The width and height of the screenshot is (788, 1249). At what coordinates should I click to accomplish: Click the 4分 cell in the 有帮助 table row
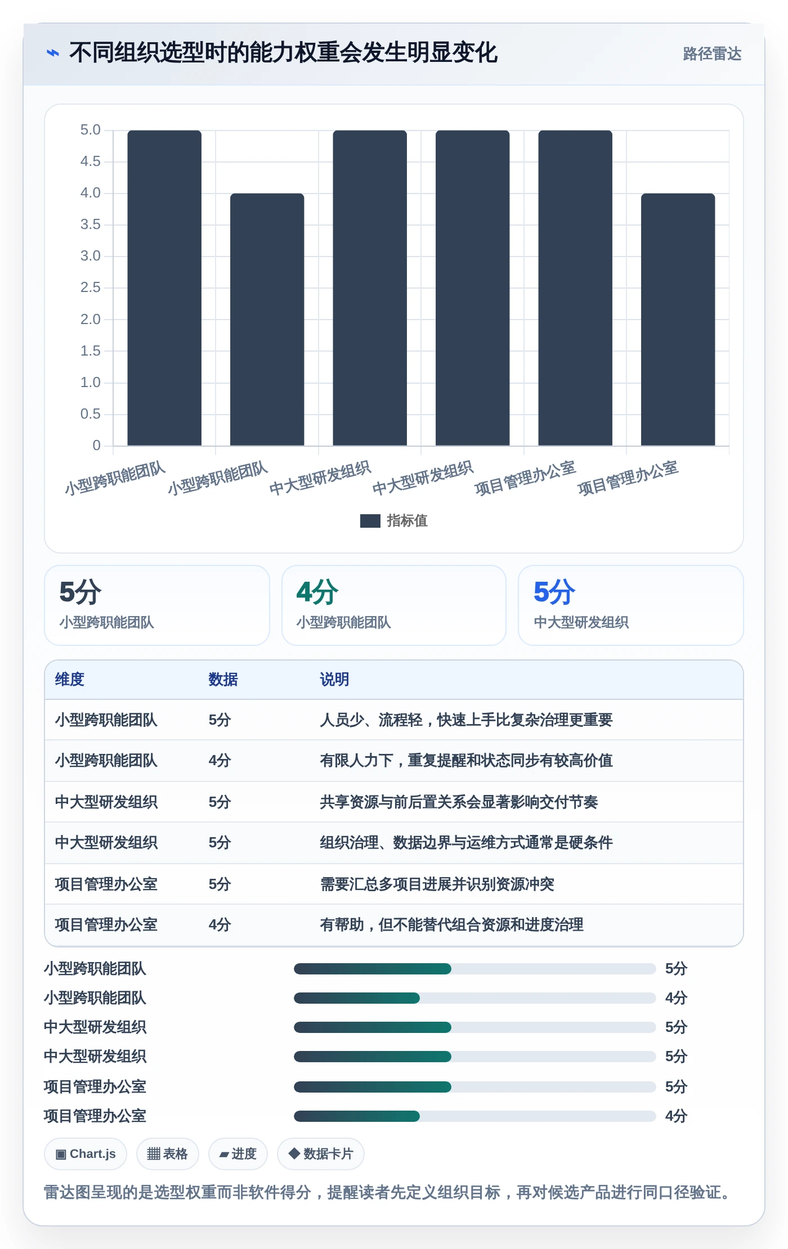220,925
